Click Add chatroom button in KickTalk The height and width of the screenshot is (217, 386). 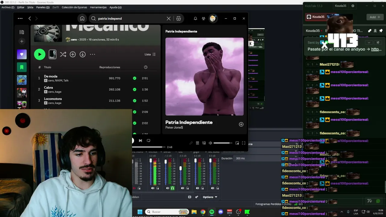(375, 17)
